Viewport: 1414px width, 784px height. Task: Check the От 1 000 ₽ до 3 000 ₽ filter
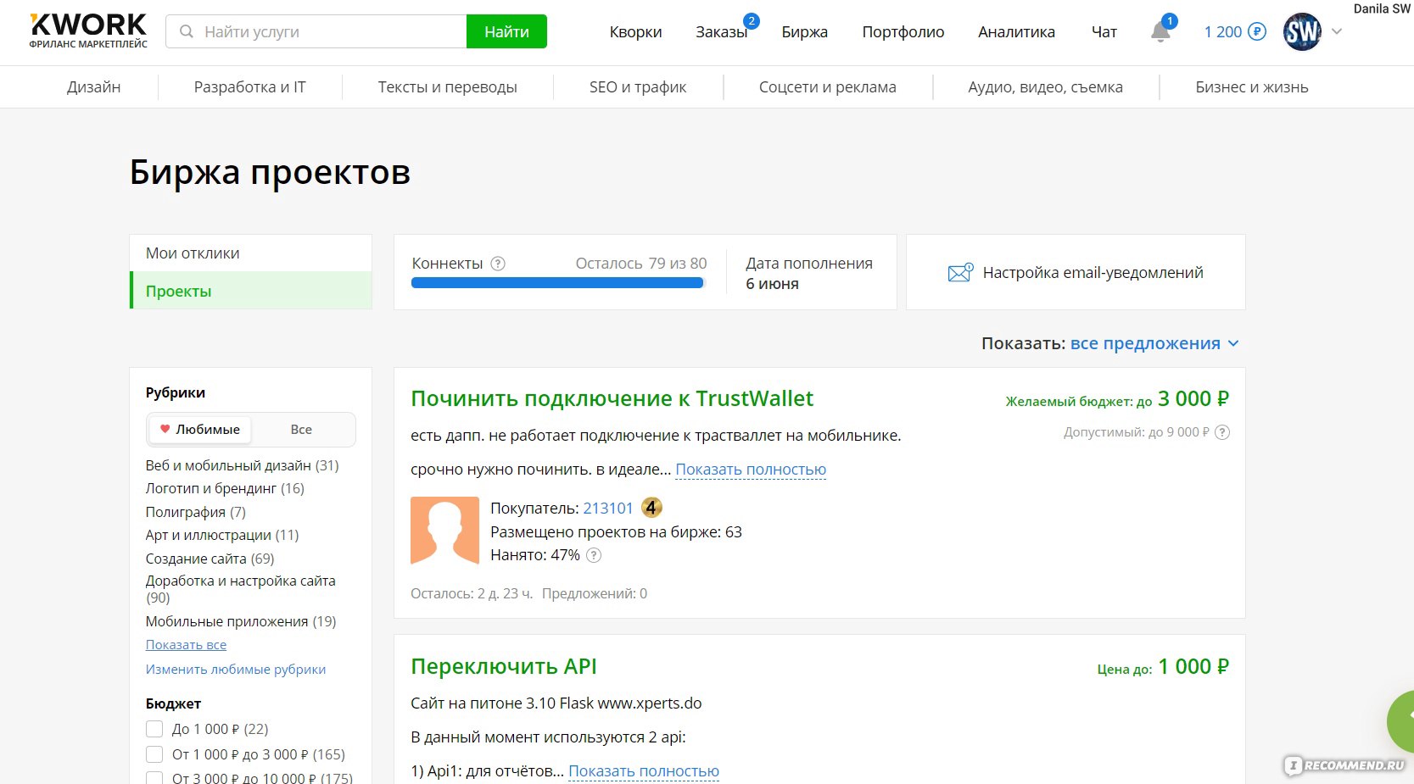(154, 754)
